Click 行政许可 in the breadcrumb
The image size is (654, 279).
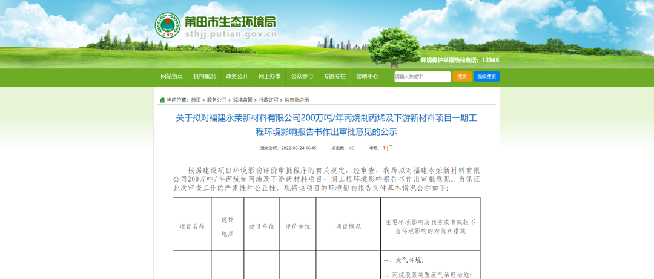(x=269, y=100)
